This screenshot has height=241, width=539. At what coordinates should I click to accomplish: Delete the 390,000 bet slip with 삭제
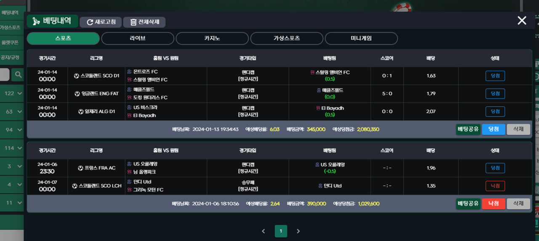(518, 204)
